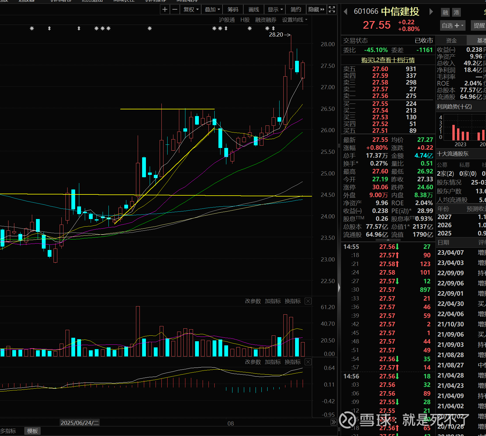Select 买一 27.55 bid row

(x=388, y=104)
